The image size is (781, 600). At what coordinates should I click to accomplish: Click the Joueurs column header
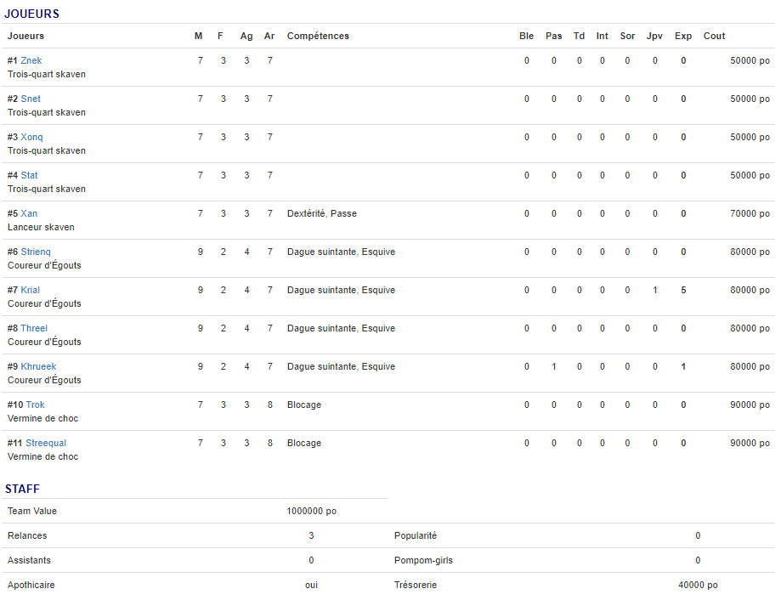click(x=25, y=36)
